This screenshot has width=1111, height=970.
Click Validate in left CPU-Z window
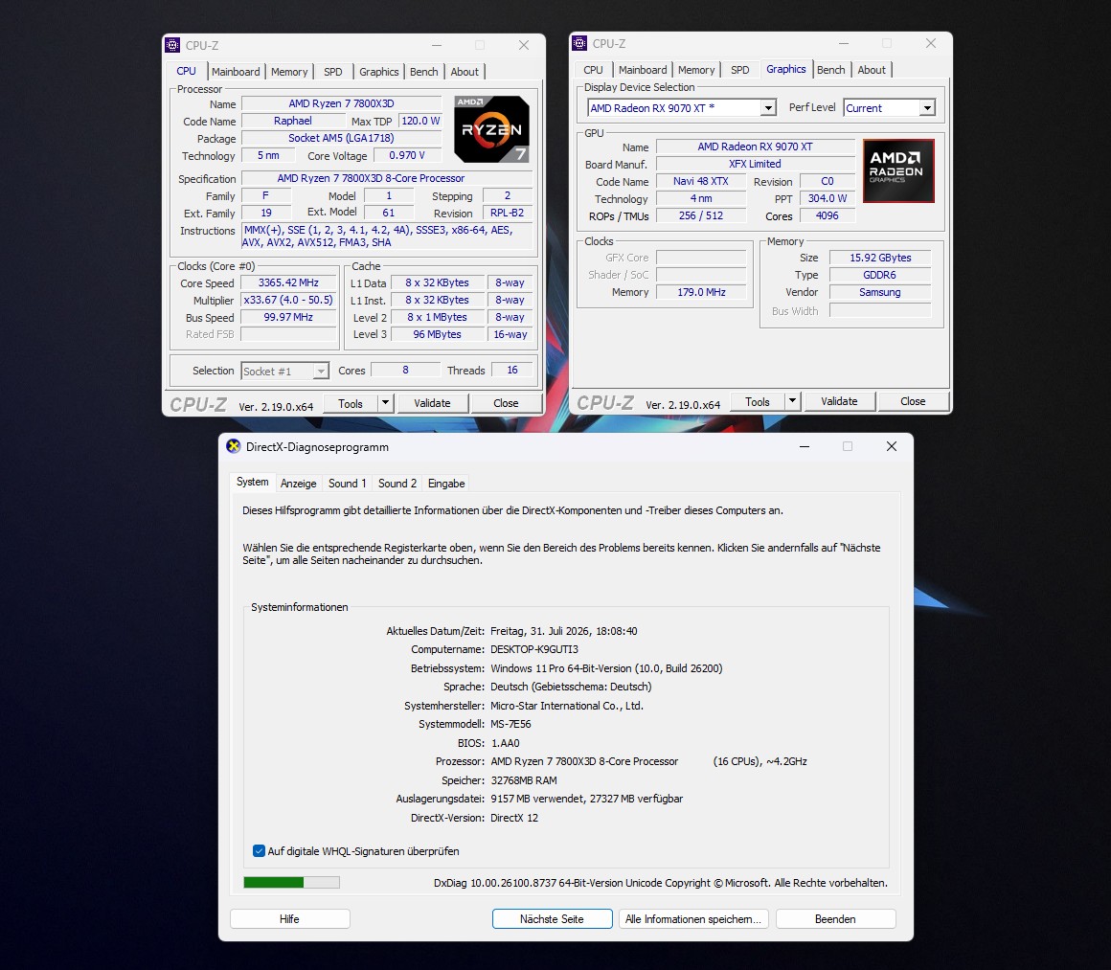point(432,403)
